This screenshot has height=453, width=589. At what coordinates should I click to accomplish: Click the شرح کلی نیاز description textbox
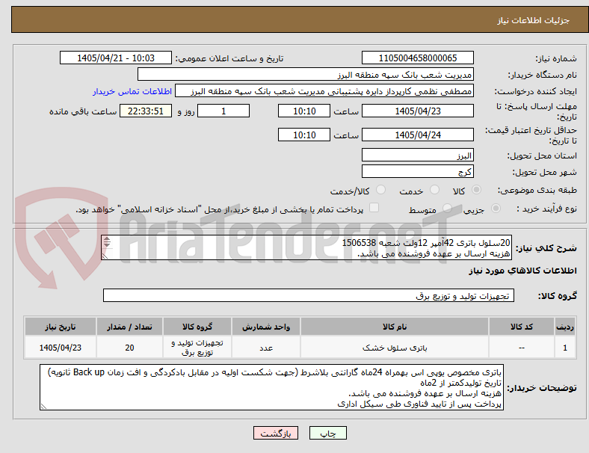click(x=306, y=248)
